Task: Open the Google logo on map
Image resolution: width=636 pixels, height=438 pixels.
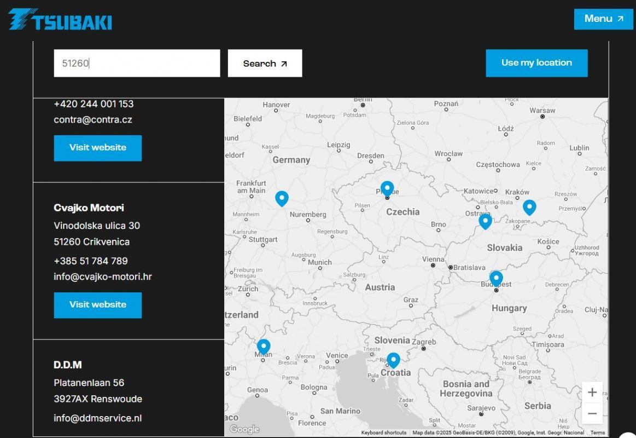Action: pyautogui.click(x=244, y=430)
